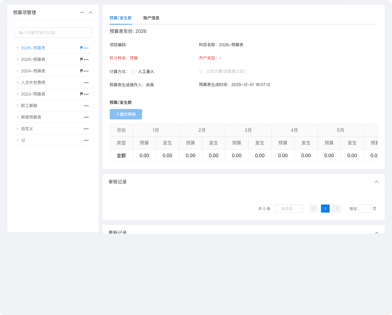Click the flag icon beside 2023-预算表
Viewport: 392px width, 315px height.
pos(81,94)
